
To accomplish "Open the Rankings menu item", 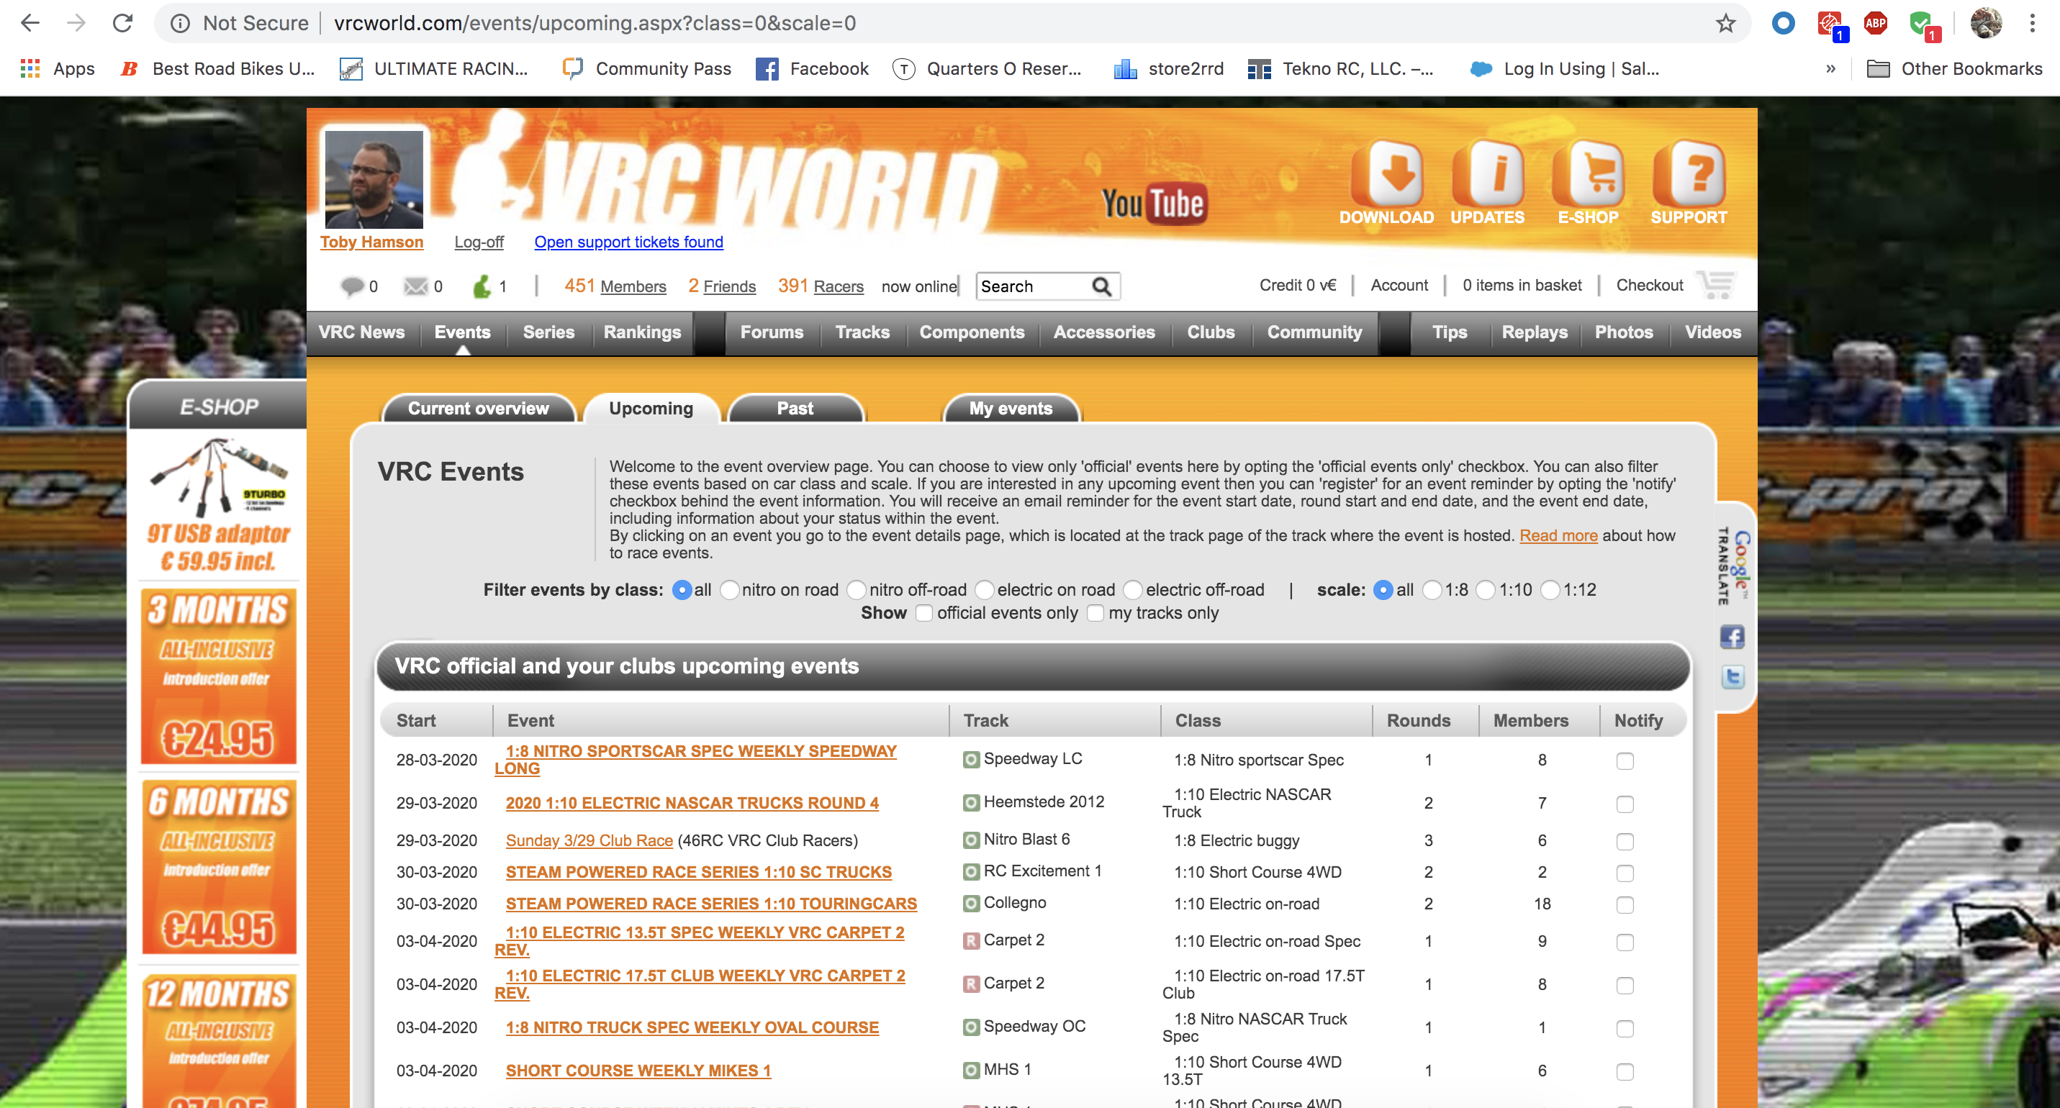I will pyautogui.click(x=642, y=332).
